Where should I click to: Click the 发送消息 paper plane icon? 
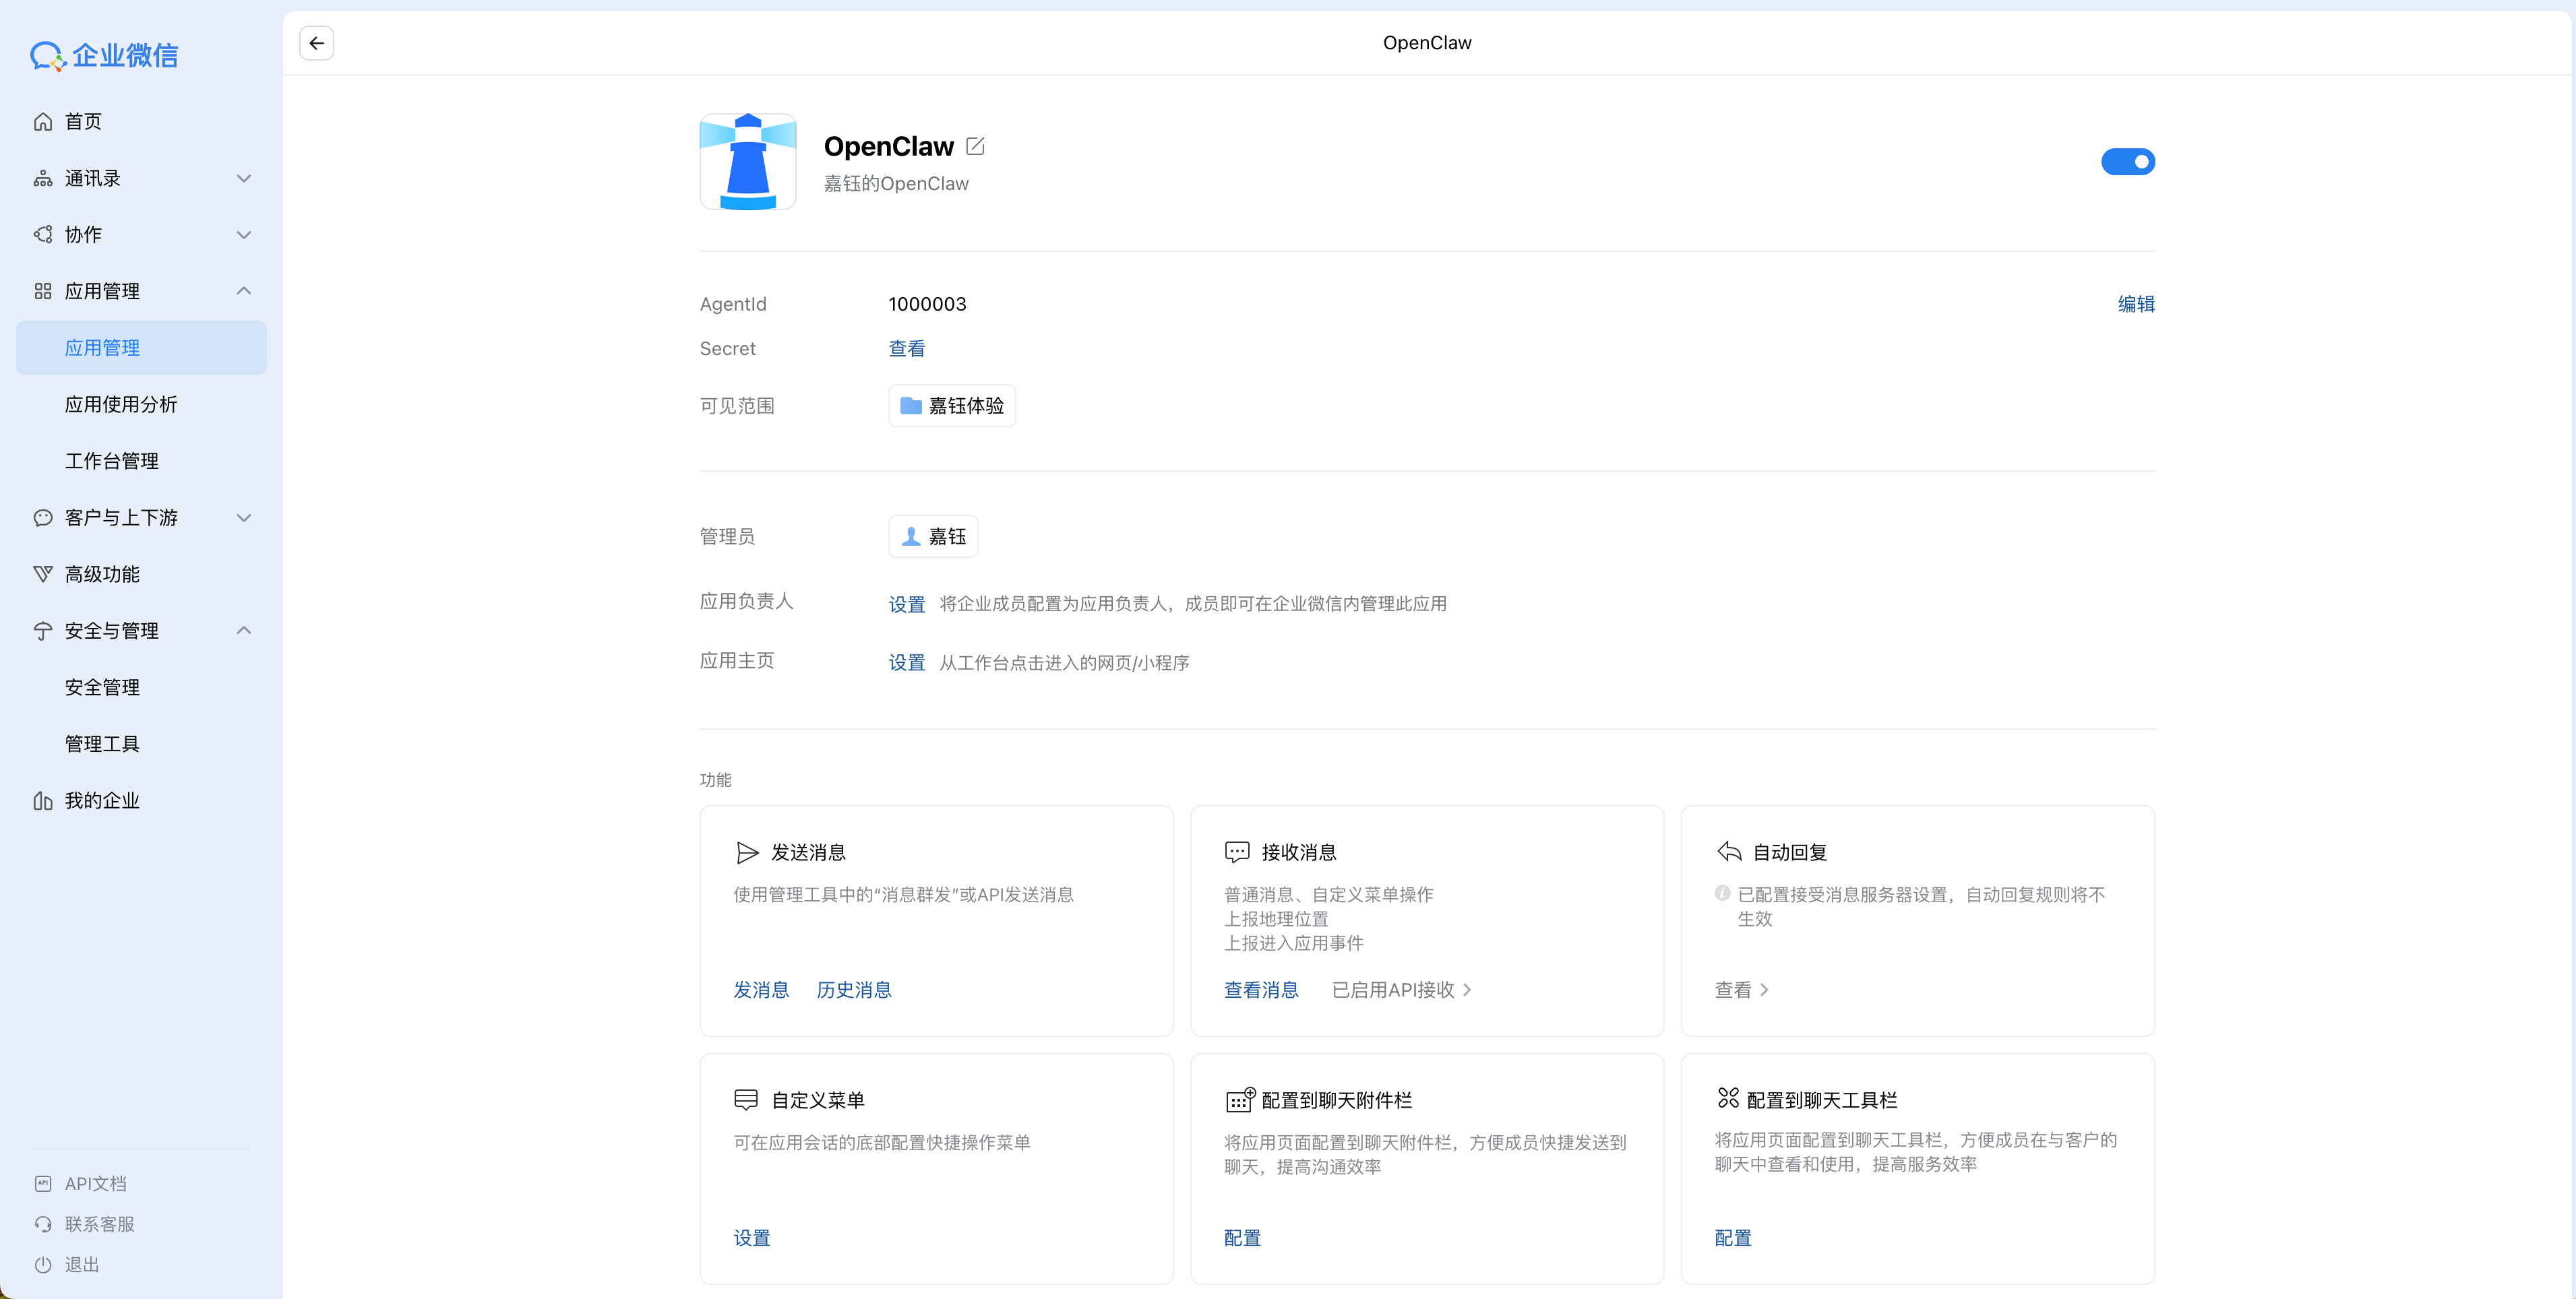click(747, 852)
